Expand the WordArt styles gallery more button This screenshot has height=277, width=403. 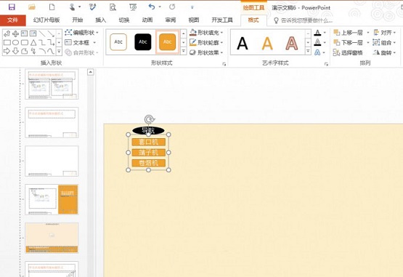(x=308, y=51)
